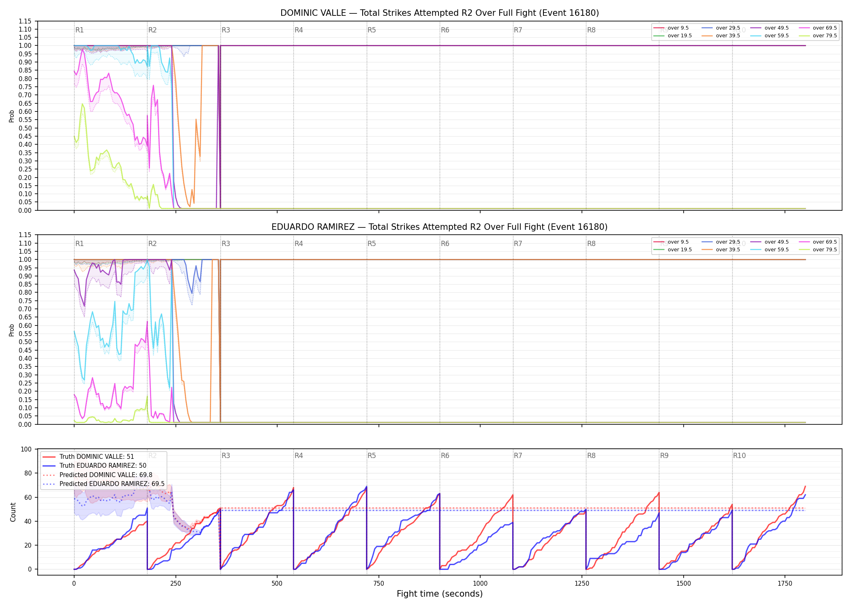Click the DOMINIC VALLE chart title
The width and height of the screenshot is (851, 608).
tap(440, 13)
